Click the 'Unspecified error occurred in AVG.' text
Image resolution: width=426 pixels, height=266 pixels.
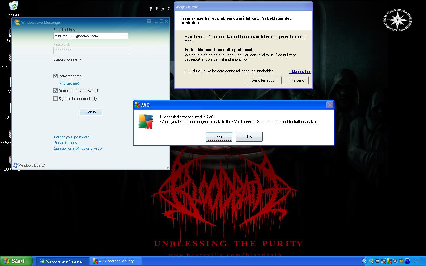187,117
